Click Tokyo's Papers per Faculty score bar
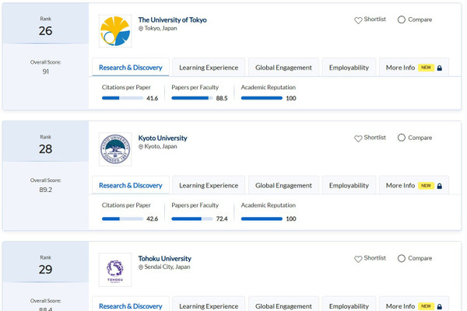The width and height of the screenshot is (467, 311). point(191,99)
